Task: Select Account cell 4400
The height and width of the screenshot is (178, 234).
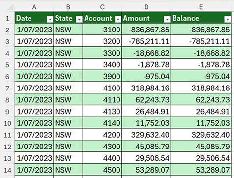Action: coord(102,158)
